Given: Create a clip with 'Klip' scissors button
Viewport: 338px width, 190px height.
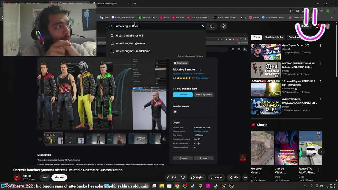Looking at the screenshot, I should click(x=233, y=177).
